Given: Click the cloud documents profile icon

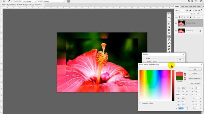Looking at the screenshot, I should (189, 1).
